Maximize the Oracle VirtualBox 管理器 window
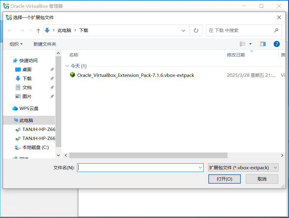This screenshot has width=289, height=218. tap(261, 6)
